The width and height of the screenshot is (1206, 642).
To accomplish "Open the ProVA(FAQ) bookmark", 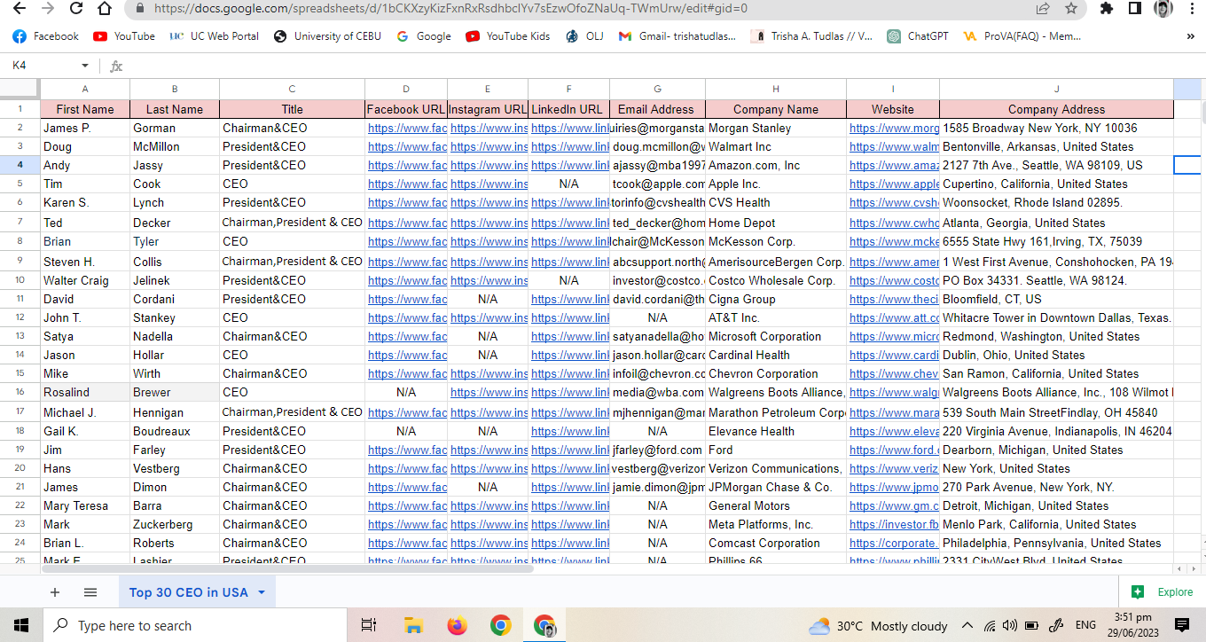I will (1022, 36).
